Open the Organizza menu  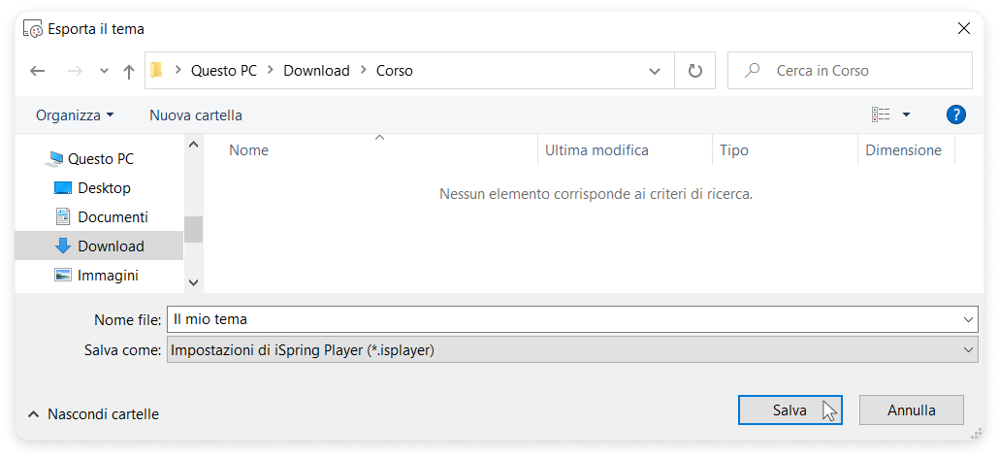click(75, 115)
